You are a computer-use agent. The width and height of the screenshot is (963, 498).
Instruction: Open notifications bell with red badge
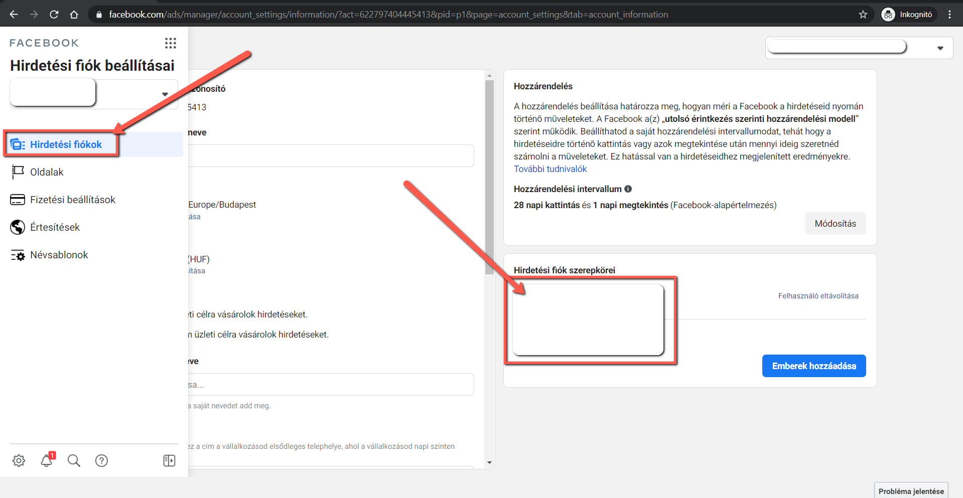[x=47, y=459]
